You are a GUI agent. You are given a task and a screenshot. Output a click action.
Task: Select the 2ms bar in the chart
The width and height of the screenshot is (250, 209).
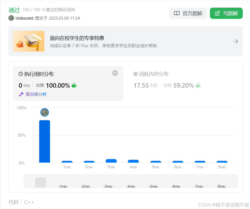pyautogui.click(x=89, y=162)
